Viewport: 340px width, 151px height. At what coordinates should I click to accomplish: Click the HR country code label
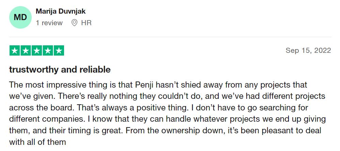pos(86,23)
